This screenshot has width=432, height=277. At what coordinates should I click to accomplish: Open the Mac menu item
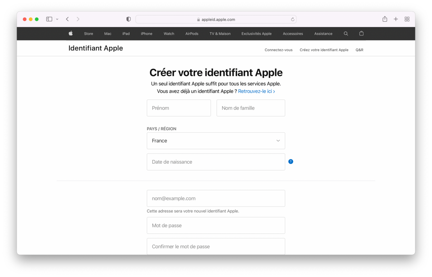click(x=108, y=33)
